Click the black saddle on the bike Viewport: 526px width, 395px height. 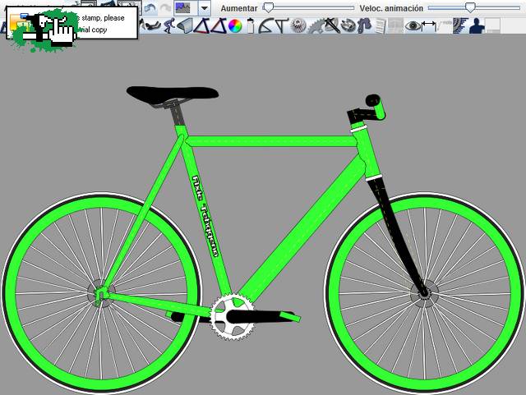160,94
